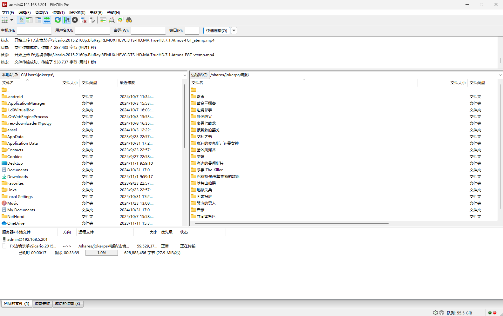This screenshot has width=503, height=316.
Task: Select the Music folder icon
Action: (4, 203)
